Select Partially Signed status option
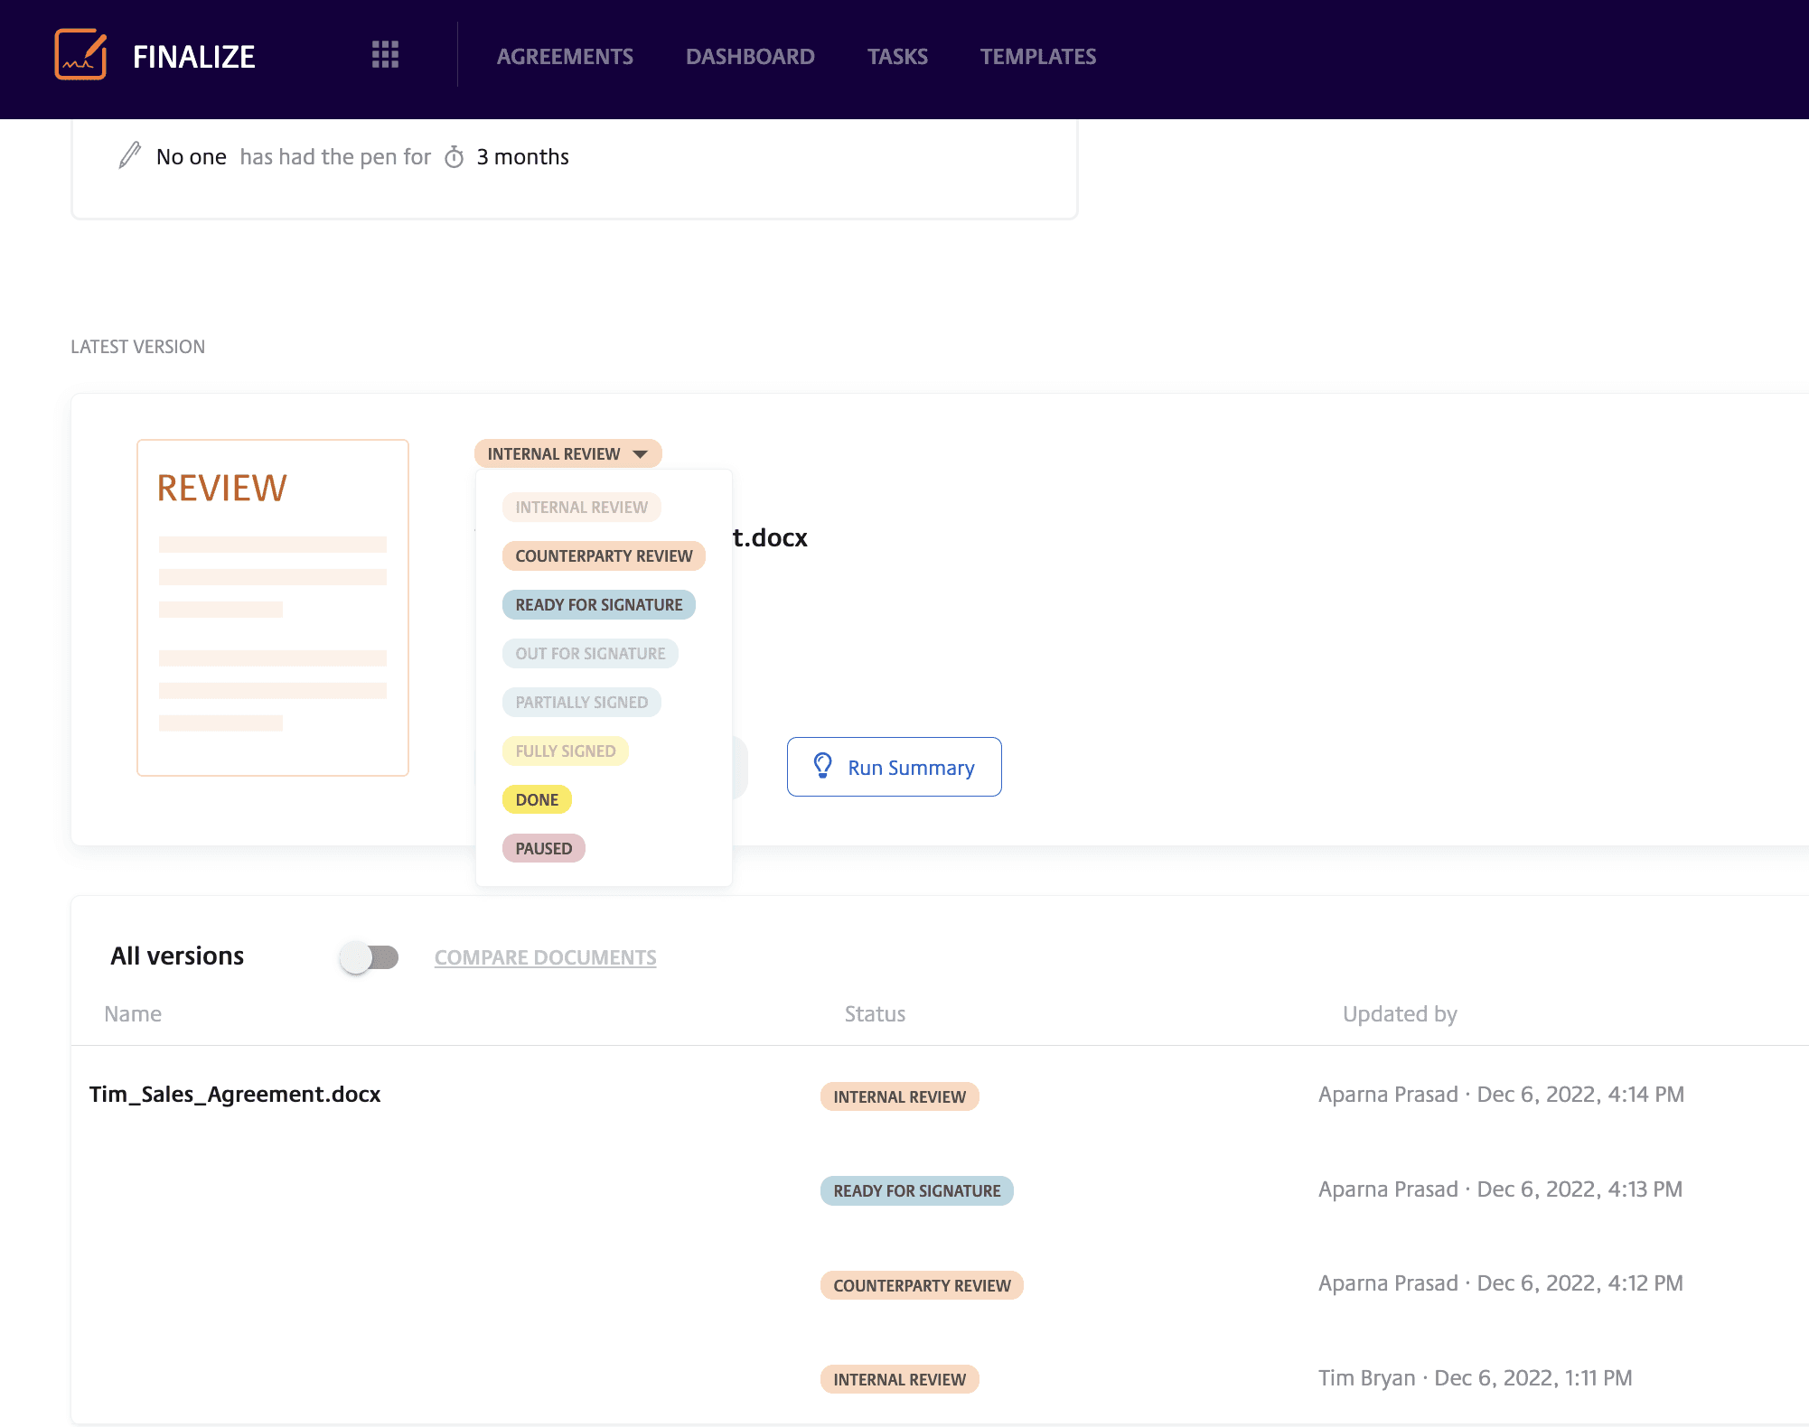 (582, 702)
